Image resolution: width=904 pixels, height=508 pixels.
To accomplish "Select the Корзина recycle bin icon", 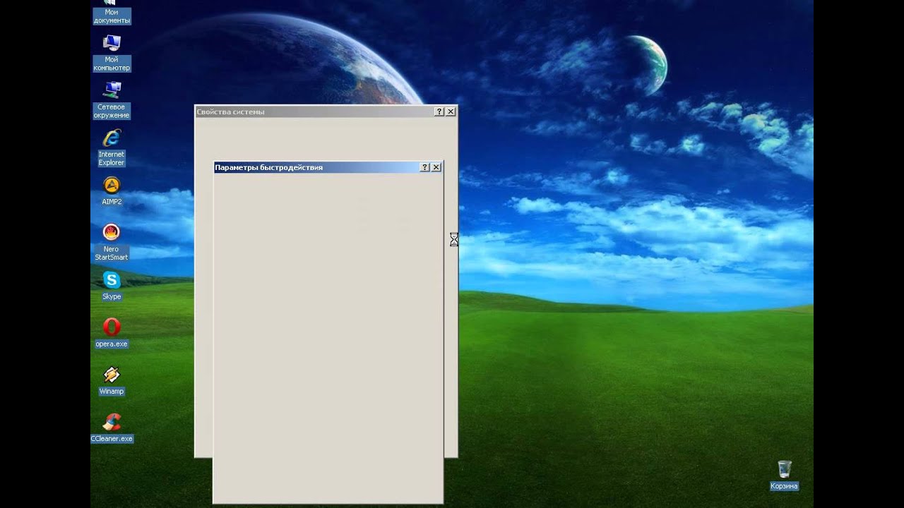I will click(x=784, y=474).
